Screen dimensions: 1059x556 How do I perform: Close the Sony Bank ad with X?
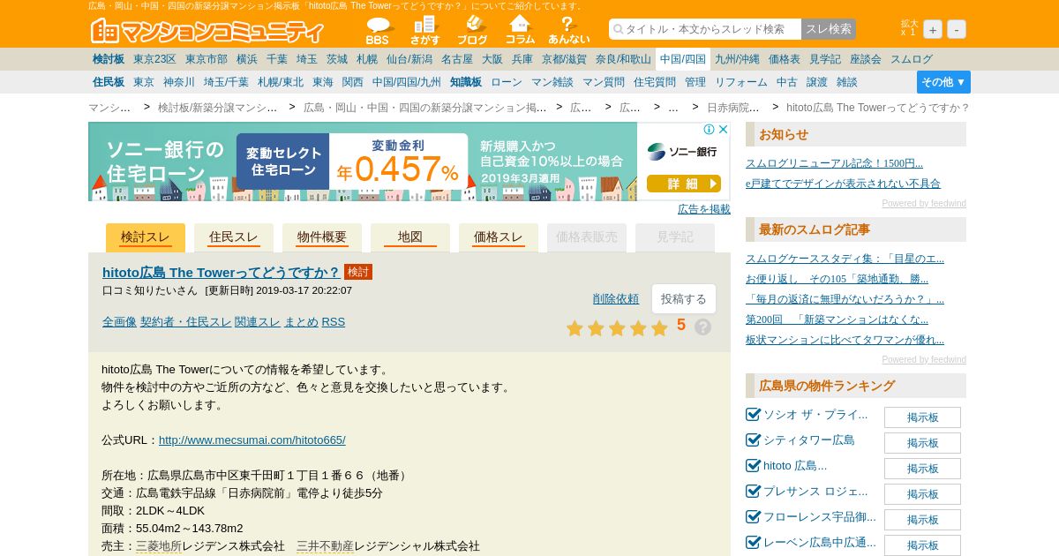[x=723, y=130]
